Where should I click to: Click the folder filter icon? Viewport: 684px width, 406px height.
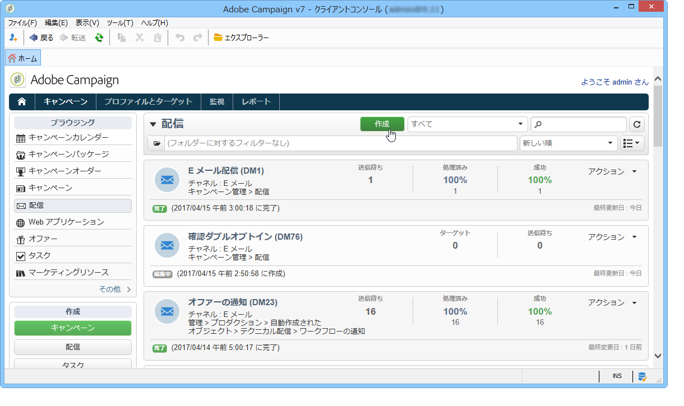tap(156, 143)
